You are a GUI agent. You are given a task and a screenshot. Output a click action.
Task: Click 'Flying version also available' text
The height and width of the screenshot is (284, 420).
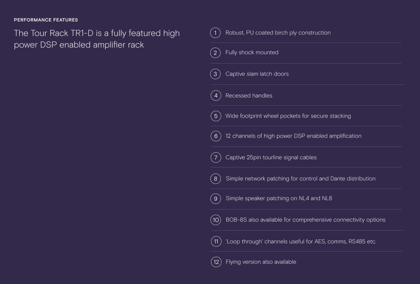pos(261,262)
